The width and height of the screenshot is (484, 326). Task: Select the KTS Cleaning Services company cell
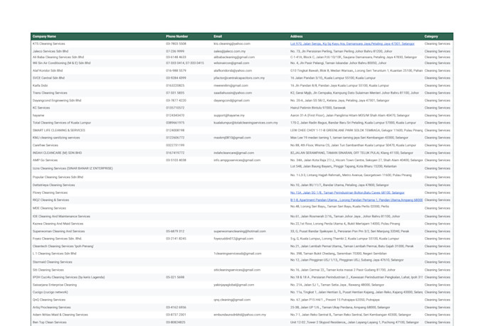click(x=49, y=44)
